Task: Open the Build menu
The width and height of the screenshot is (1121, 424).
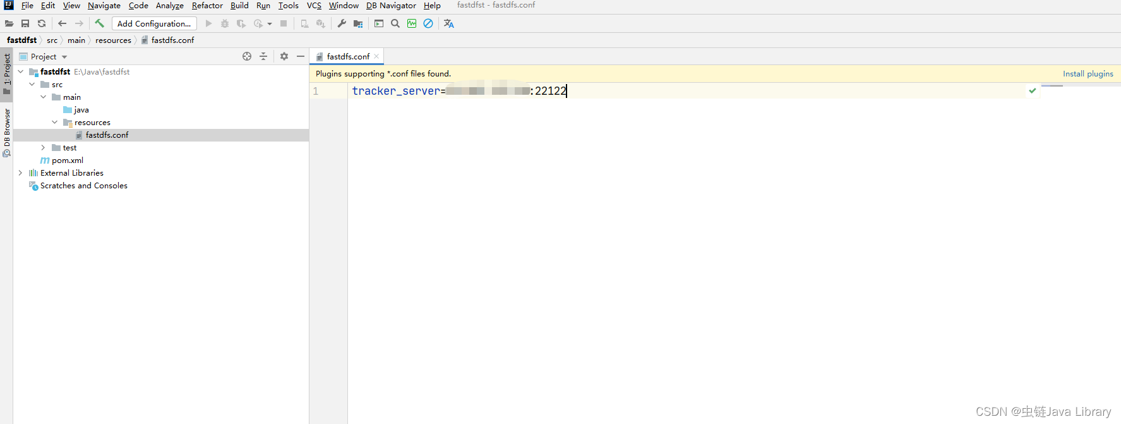Action: coord(239,6)
